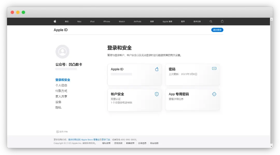Image resolution: width=280 pixels, height=155 pixels.
Task: Open the 网站地图 footer link
Action: (x=154, y=143)
